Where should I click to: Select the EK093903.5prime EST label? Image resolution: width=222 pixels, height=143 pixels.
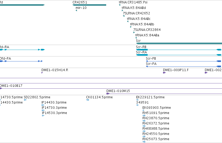point(157,108)
